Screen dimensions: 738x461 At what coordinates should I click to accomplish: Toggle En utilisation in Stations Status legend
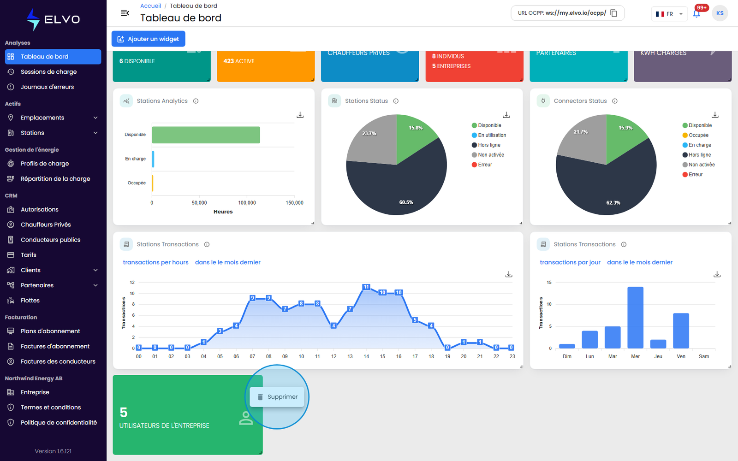(489, 136)
